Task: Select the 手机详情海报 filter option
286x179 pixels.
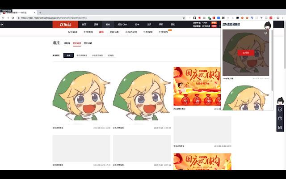Action: click(x=82, y=55)
